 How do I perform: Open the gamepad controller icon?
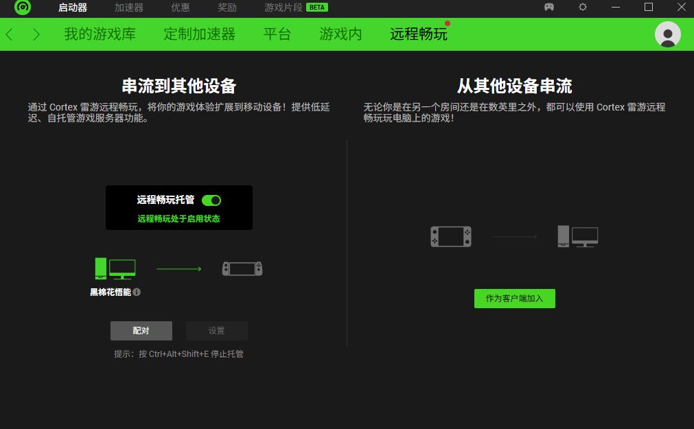tap(549, 7)
